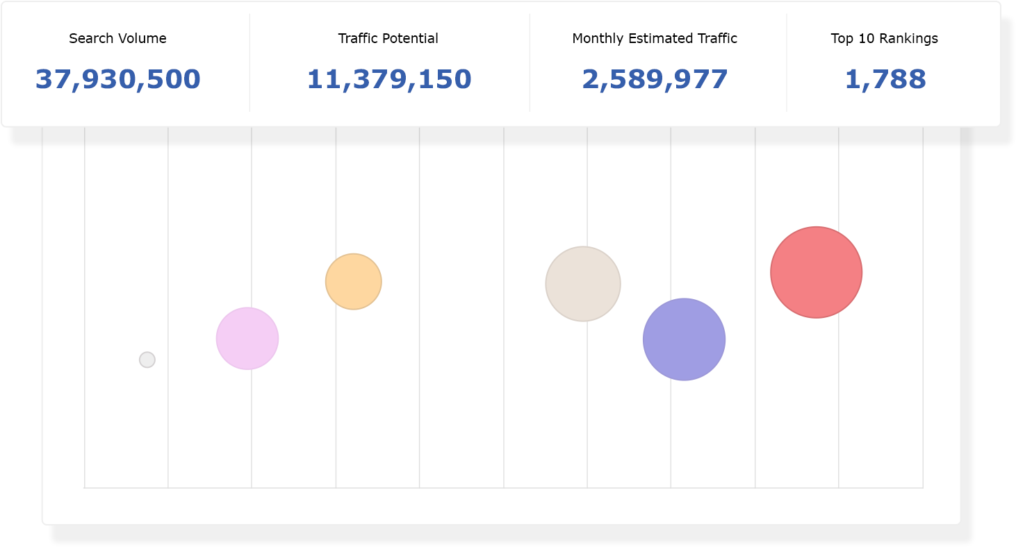The image size is (1016, 547).
Task: Click the Search Volume label
Action: pos(117,39)
